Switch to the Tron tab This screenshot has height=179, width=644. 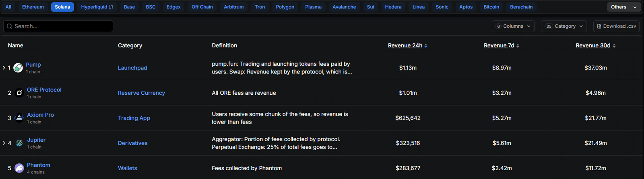(x=260, y=7)
